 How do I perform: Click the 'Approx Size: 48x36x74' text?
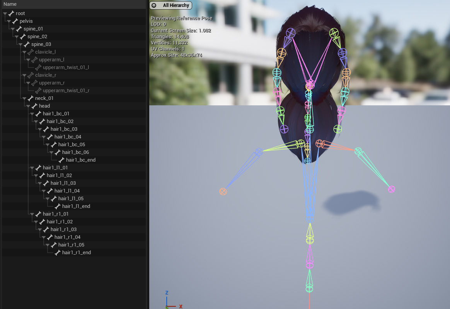pos(177,55)
